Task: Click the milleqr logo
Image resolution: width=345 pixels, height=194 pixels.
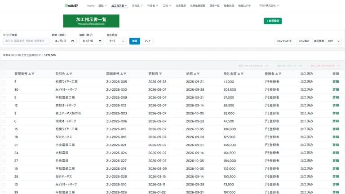Action: [71, 6]
